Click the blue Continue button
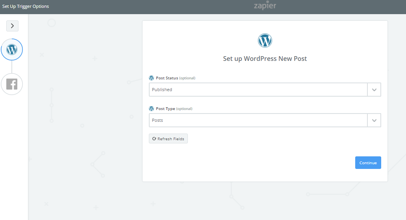 368,163
